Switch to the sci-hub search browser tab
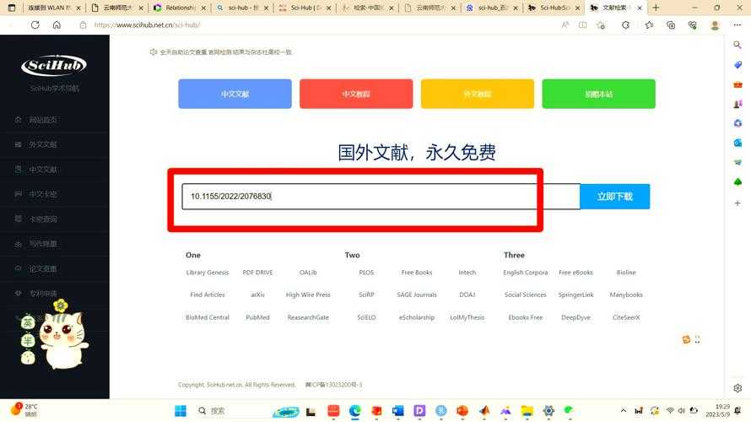 243,8
